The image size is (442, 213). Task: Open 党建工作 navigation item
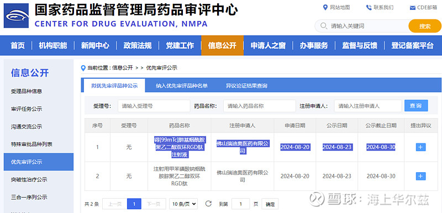[x=180, y=45]
